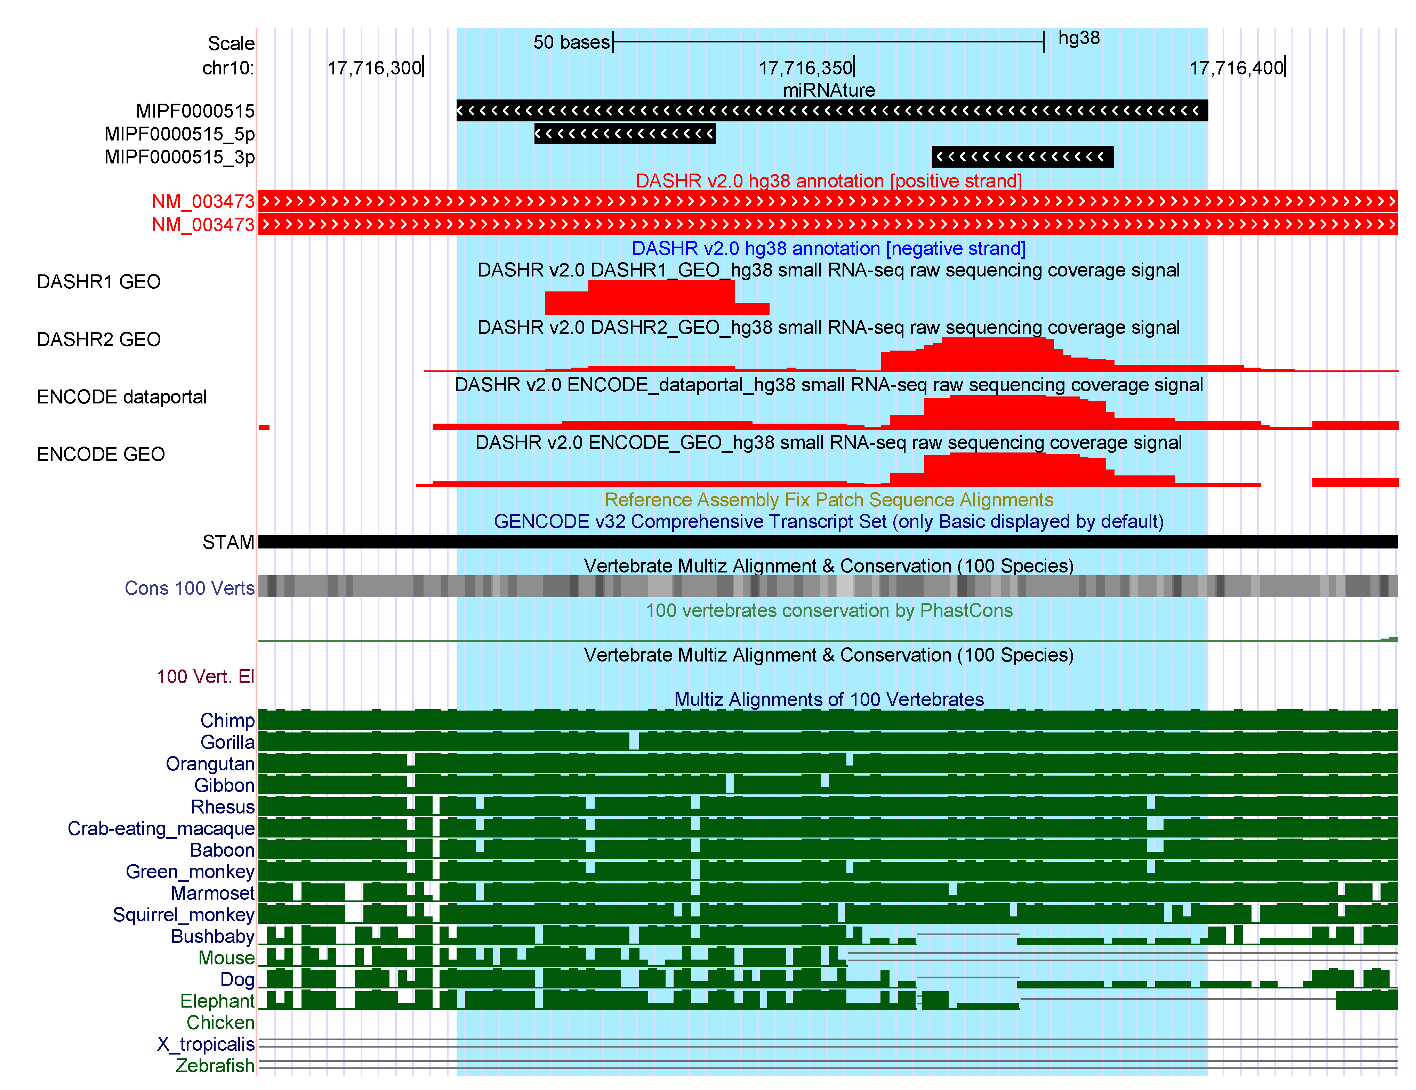Click the Cons 100 Verts label
The height and width of the screenshot is (1090, 1416).
click(189, 588)
